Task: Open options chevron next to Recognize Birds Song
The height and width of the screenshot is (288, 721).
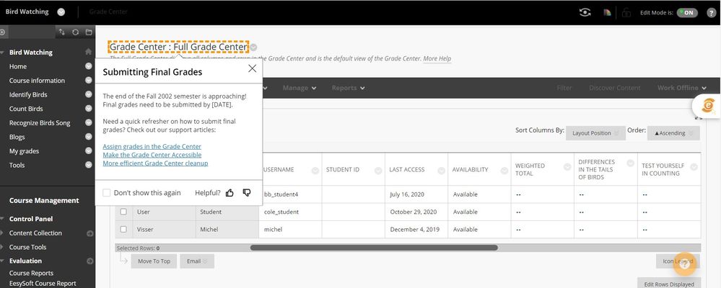Action: coord(88,123)
